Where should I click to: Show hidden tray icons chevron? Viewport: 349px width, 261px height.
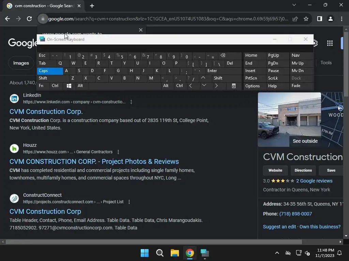277,253
